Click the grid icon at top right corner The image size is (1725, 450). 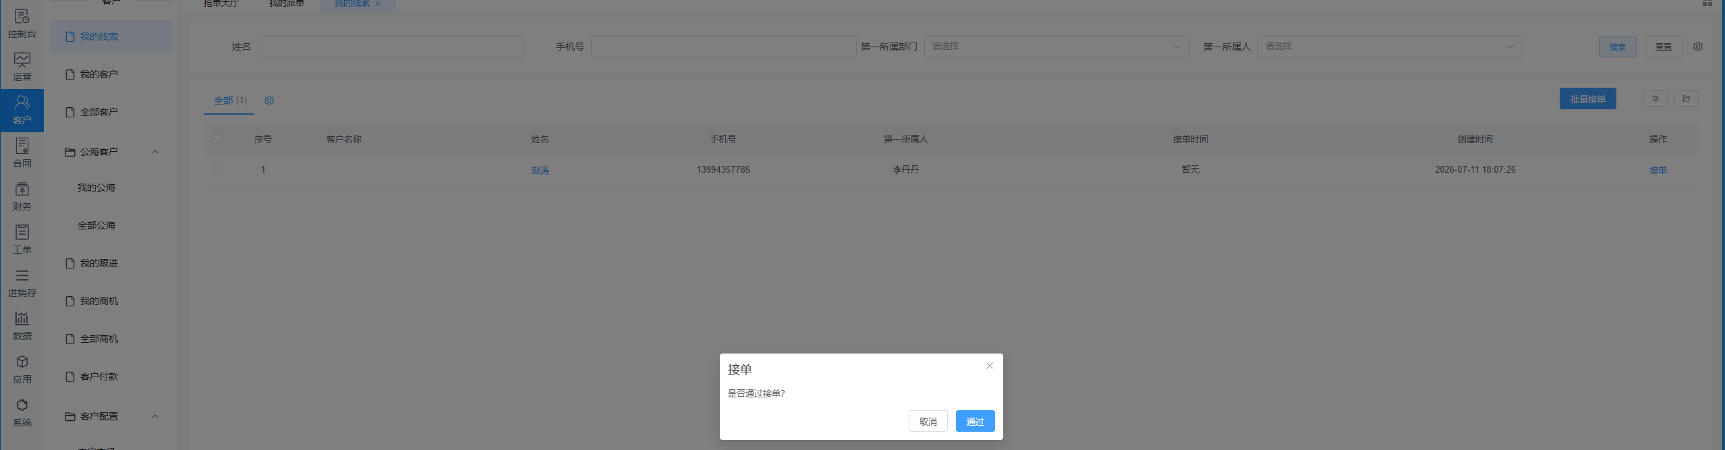pos(1707,3)
